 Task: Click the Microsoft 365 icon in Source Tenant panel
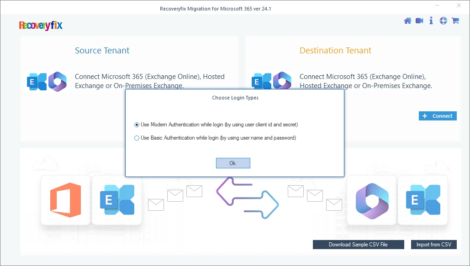coord(57,82)
